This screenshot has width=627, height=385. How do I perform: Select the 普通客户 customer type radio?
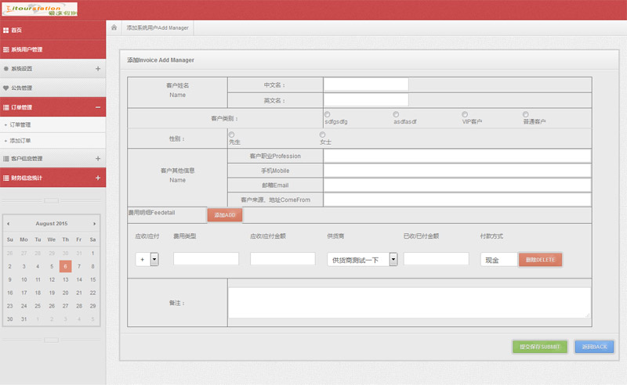pos(526,114)
